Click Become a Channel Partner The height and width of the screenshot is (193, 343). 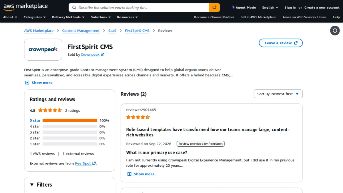click(x=214, y=17)
